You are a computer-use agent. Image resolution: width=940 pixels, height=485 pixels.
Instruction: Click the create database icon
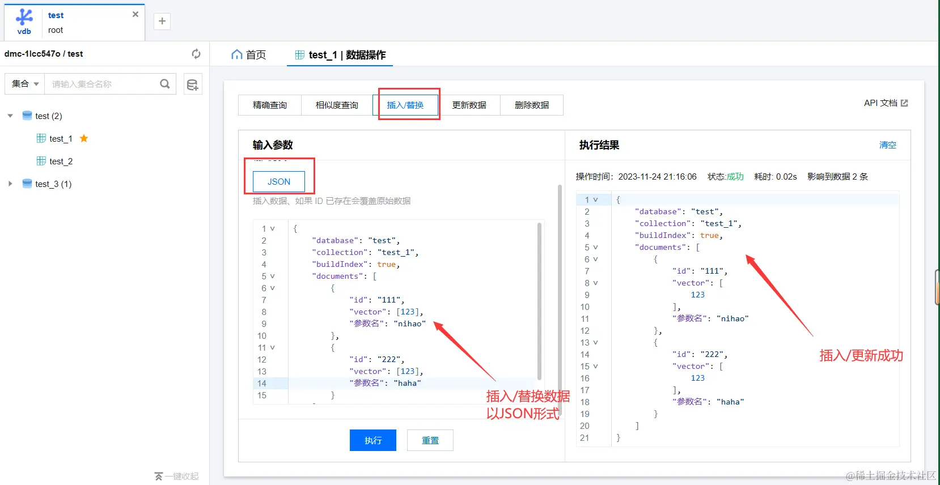coord(193,84)
